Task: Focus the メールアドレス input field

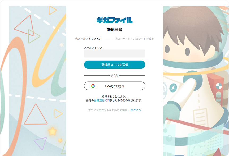Action: (x=115, y=54)
